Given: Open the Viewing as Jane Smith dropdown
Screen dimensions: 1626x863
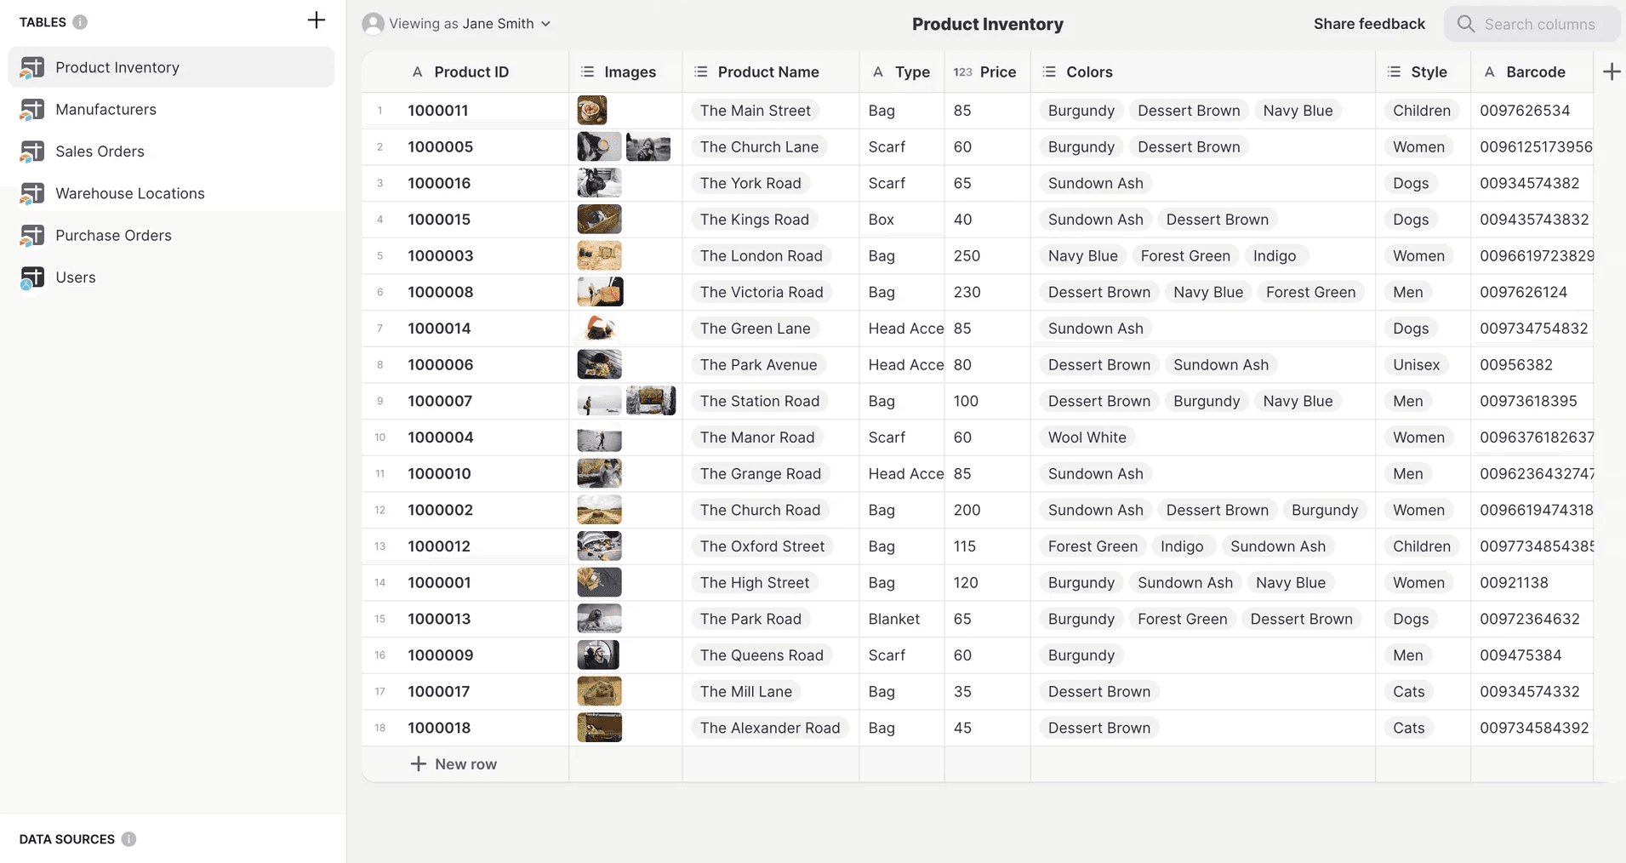Looking at the screenshot, I should 457,24.
